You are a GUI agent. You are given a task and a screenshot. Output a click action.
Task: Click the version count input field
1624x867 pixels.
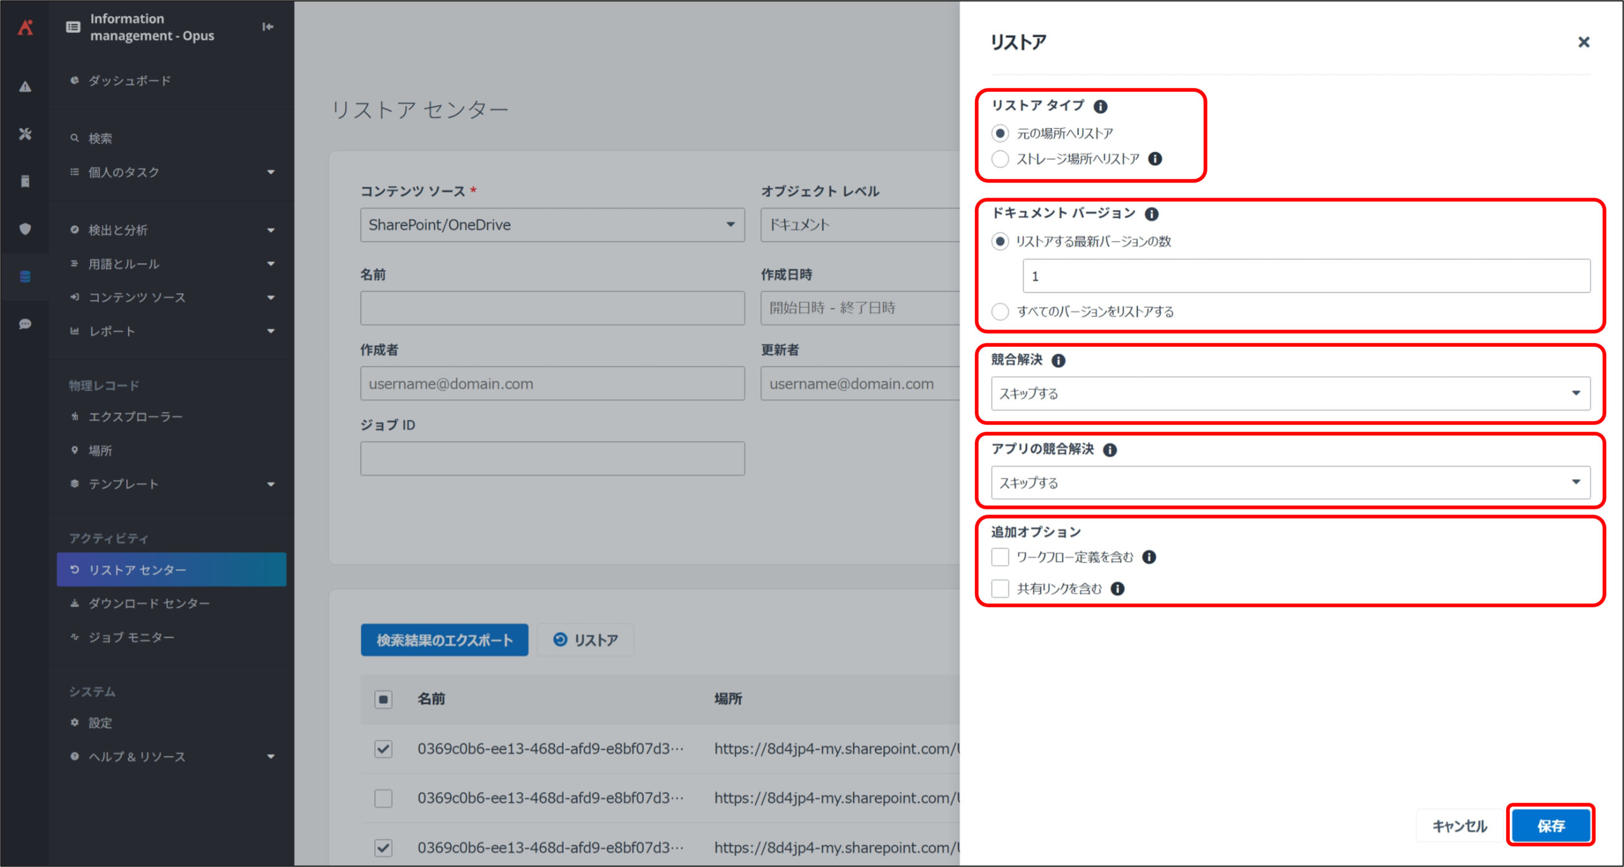point(1306,276)
